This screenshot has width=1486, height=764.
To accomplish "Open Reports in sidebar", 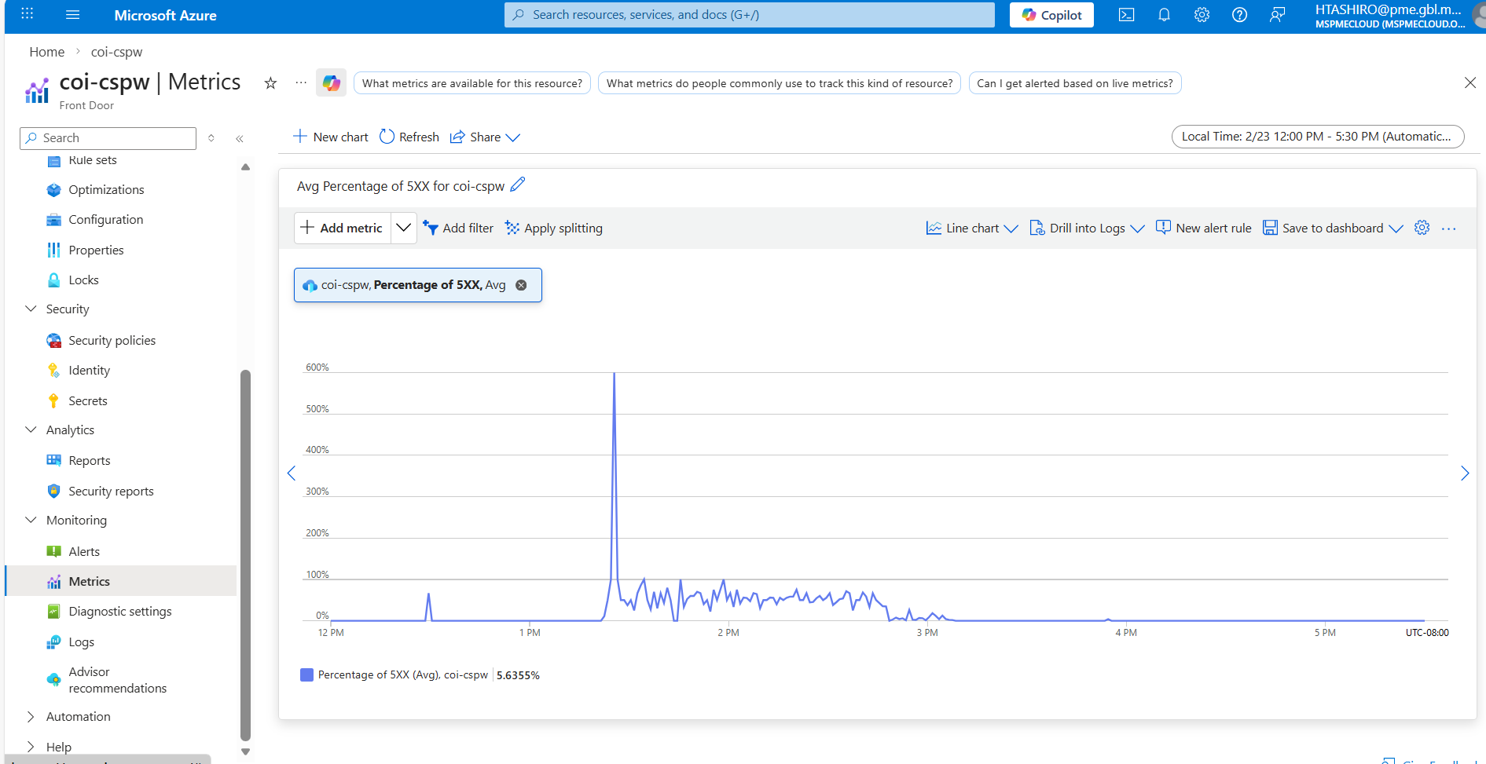I will 89,461.
